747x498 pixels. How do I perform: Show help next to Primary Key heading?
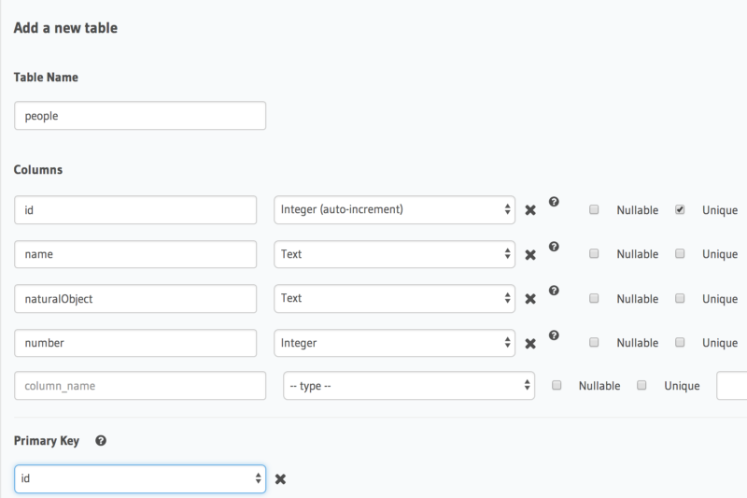point(101,441)
